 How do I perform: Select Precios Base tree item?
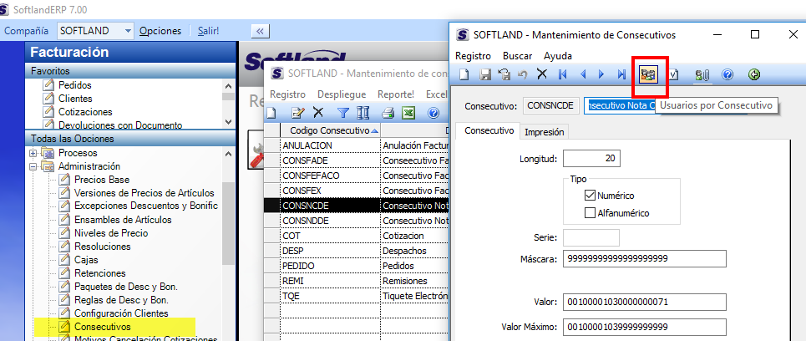[102, 180]
